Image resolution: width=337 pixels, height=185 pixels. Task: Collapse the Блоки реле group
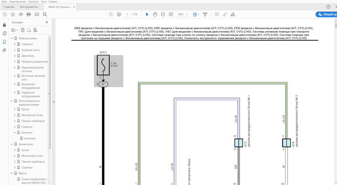(x=12, y=144)
